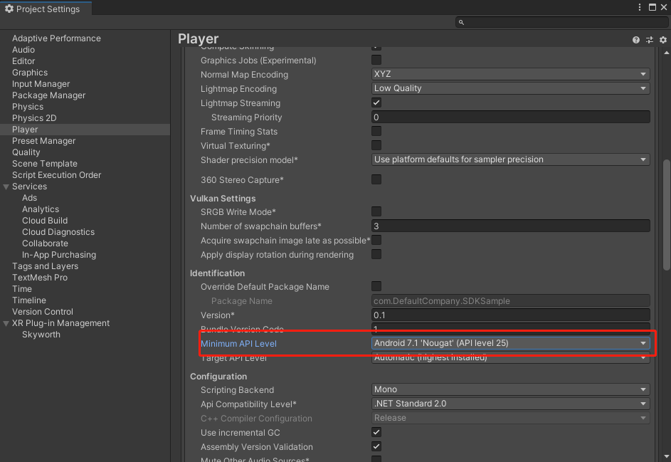671x462 pixels.
Task: Check Override Default Package Name
Action: 376,286
